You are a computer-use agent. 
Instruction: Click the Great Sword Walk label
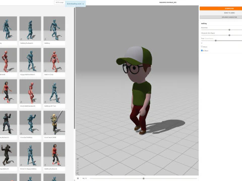pyautogui.click(x=50, y=137)
